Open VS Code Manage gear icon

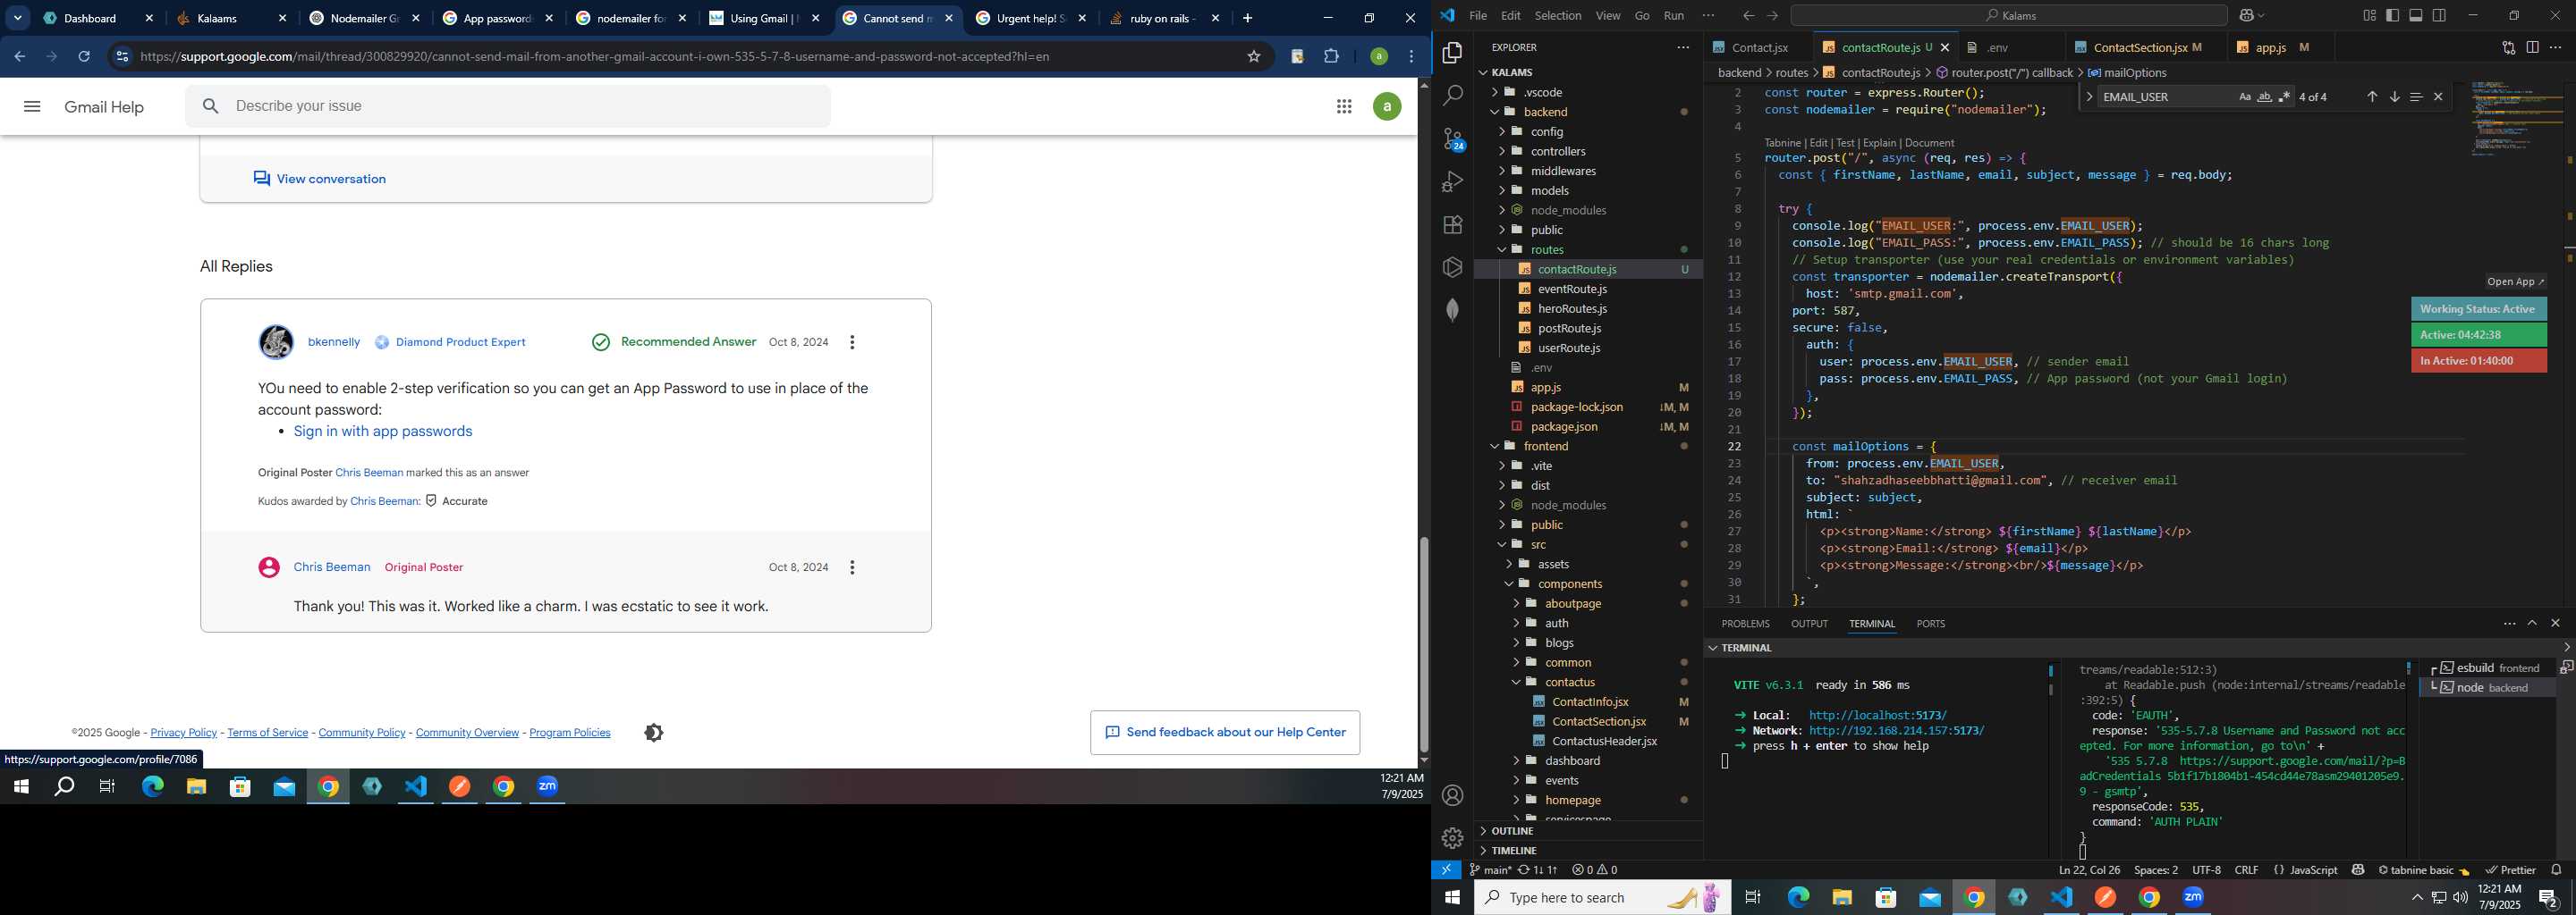click(x=1452, y=838)
